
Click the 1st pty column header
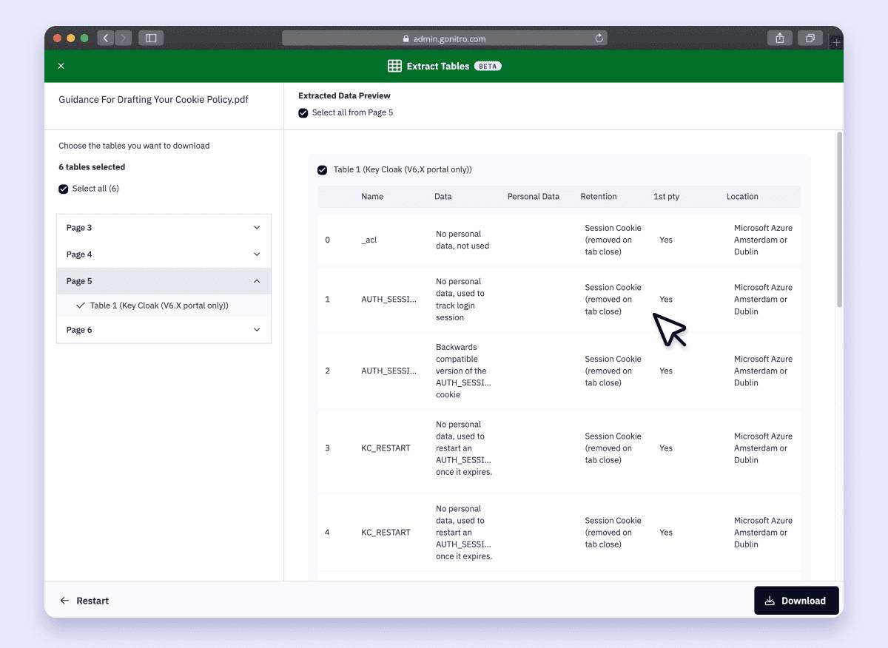(667, 197)
